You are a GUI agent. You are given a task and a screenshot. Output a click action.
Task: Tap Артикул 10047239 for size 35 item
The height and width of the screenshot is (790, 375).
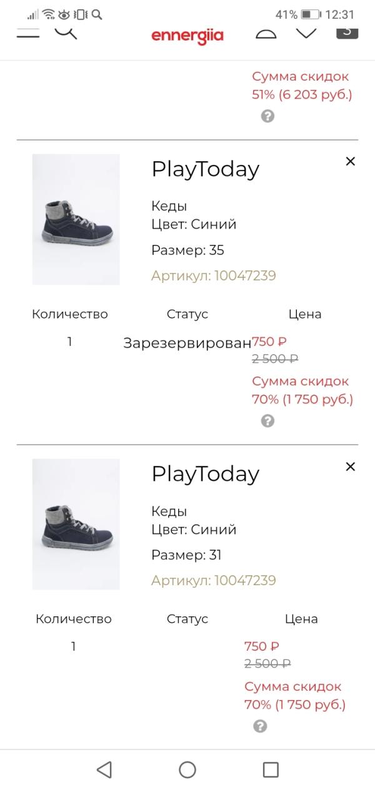click(x=213, y=275)
